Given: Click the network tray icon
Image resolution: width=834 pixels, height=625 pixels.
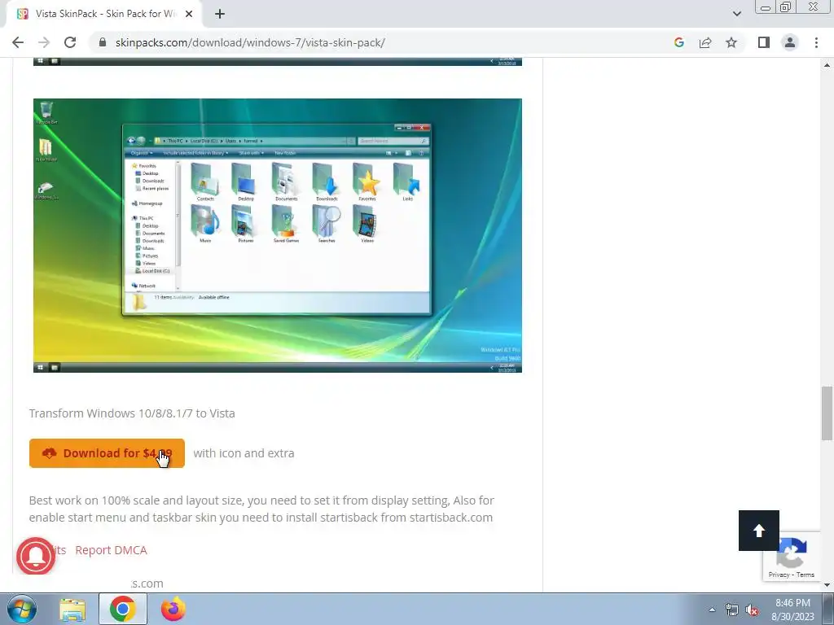Looking at the screenshot, I should 732,610.
